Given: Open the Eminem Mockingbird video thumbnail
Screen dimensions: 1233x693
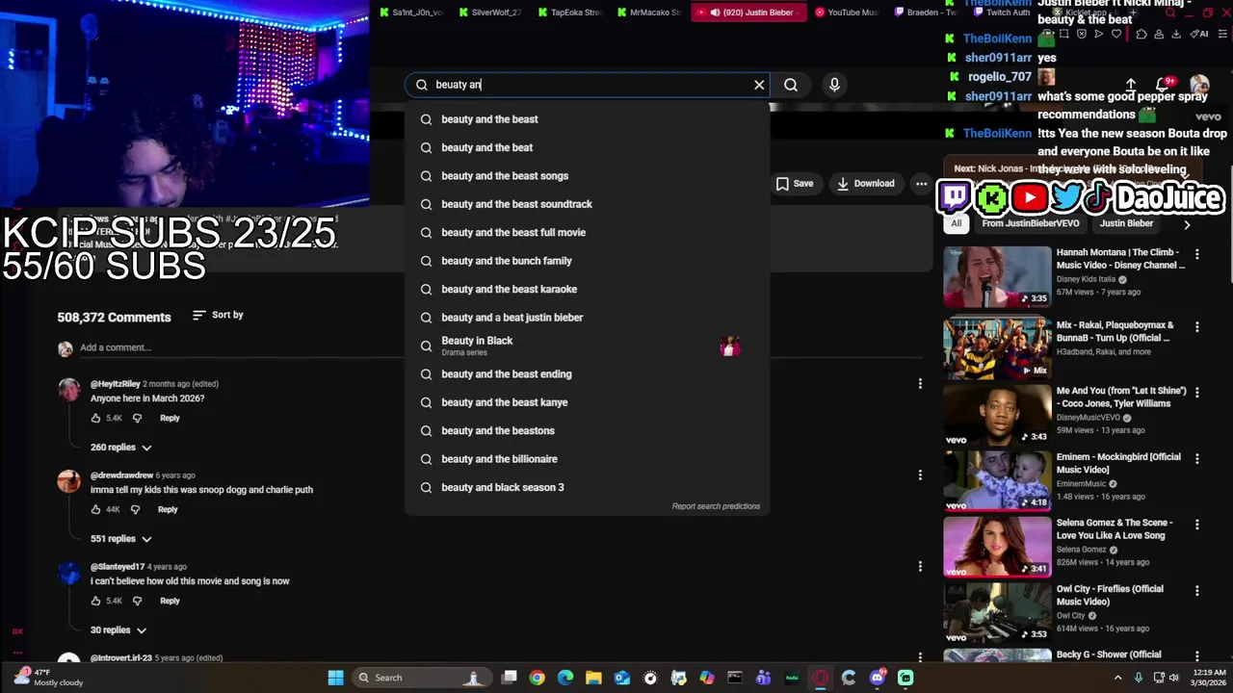Looking at the screenshot, I should pyautogui.click(x=997, y=480).
